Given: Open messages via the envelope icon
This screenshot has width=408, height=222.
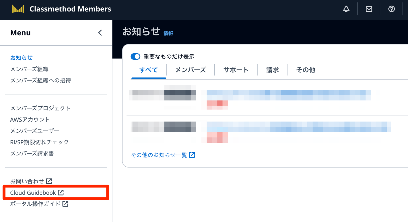Looking at the screenshot, I should [369, 9].
